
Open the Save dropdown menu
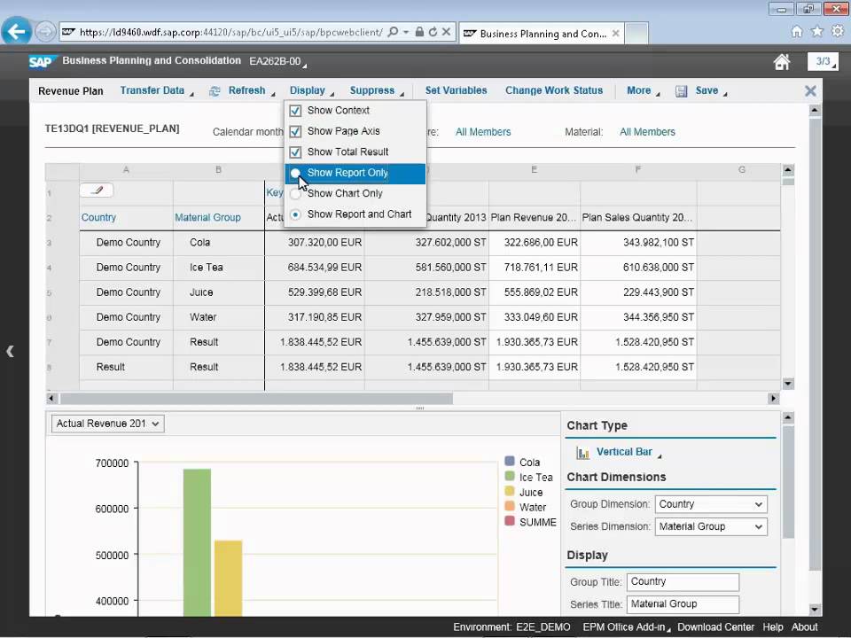click(711, 90)
